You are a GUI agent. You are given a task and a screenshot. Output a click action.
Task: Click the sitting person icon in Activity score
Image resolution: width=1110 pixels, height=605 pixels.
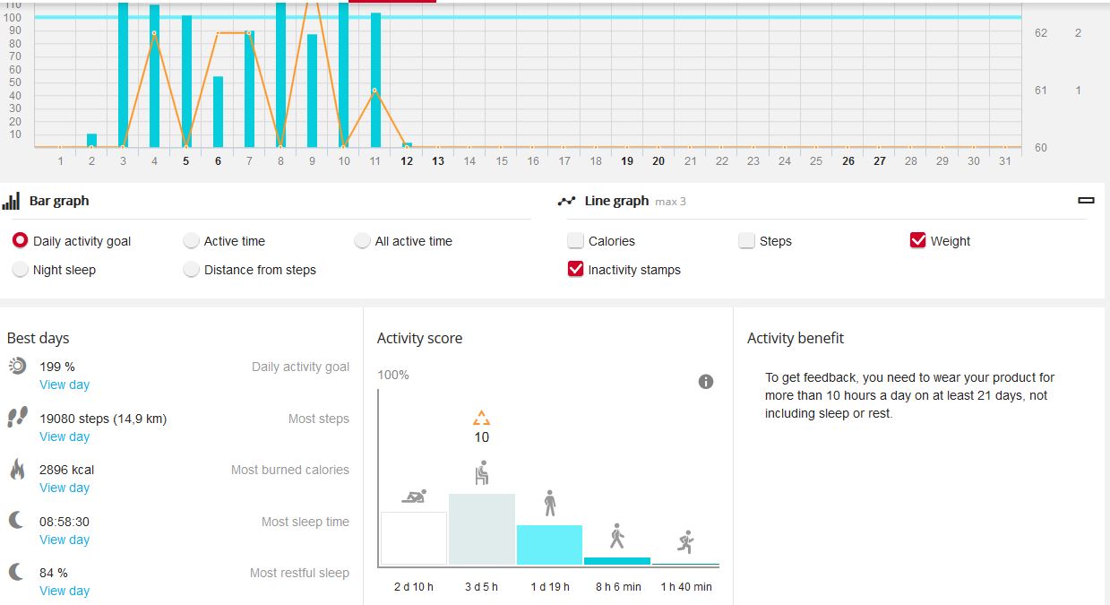click(482, 472)
